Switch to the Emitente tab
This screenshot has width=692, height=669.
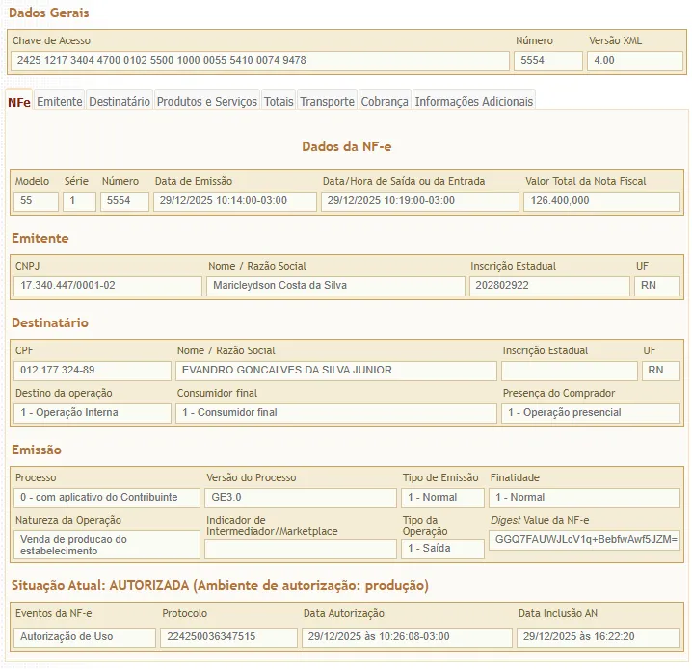[60, 101]
